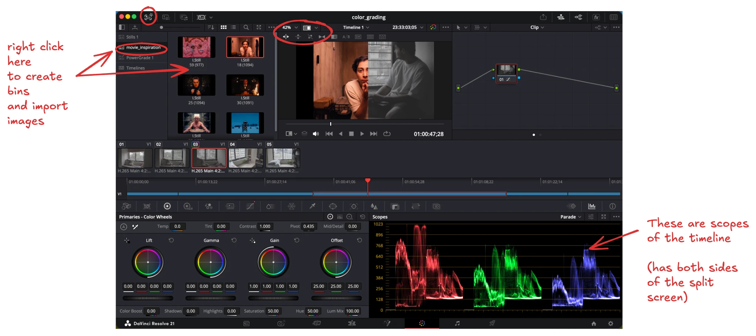756x336 pixels.
Task: Select the Color Match palette icon
Action: tap(147, 206)
